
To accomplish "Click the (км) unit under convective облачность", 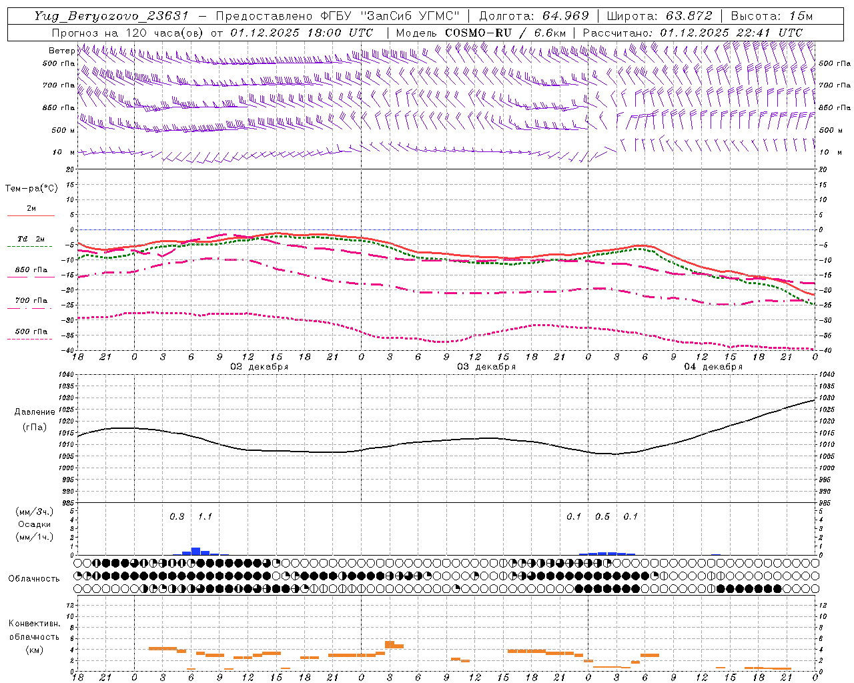I will tap(34, 650).
